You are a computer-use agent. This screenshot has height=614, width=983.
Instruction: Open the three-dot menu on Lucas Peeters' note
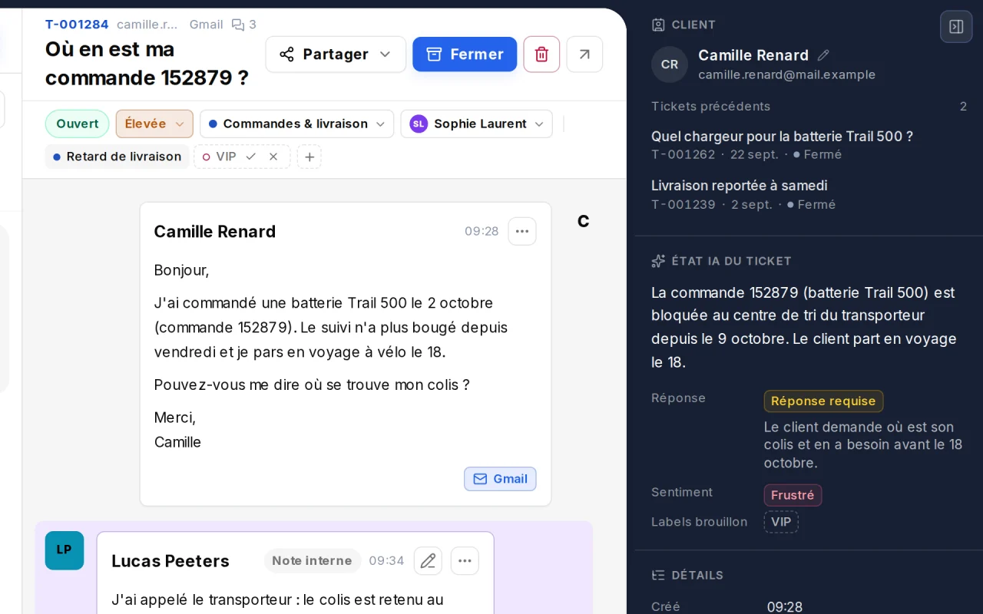pyautogui.click(x=465, y=561)
